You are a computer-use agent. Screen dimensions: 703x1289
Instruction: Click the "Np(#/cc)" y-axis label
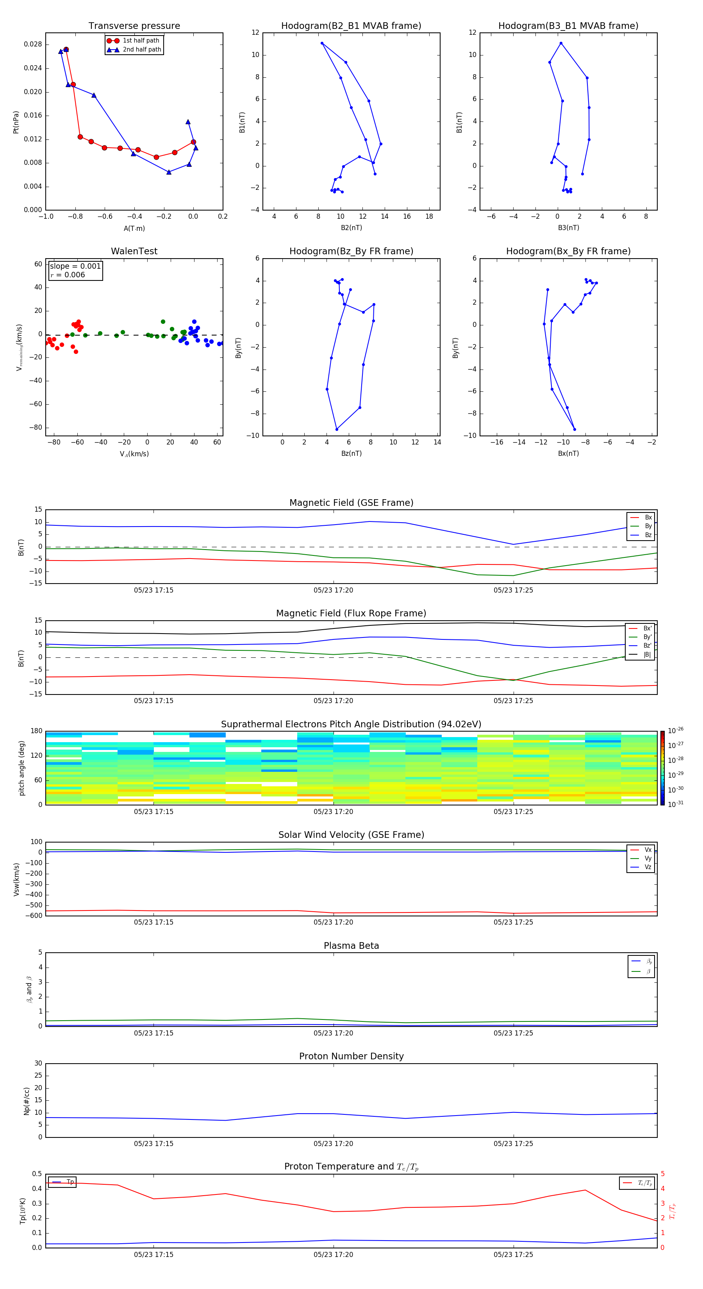point(27,1100)
